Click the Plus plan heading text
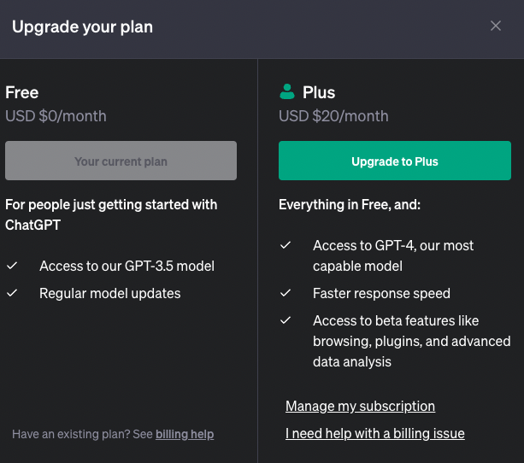The width and height of the screenshot is (524, 463). [319, 92]
